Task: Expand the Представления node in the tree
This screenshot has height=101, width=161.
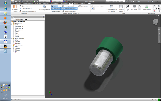Action: pos(12,23)
